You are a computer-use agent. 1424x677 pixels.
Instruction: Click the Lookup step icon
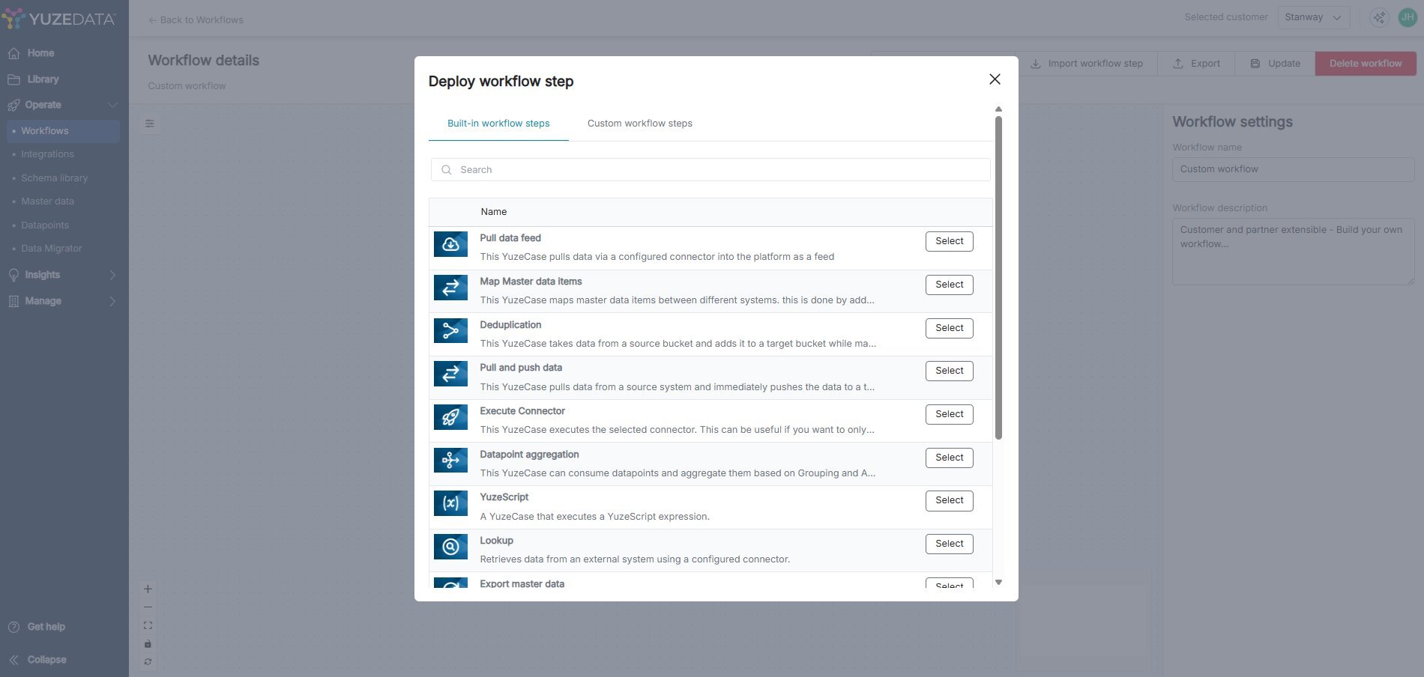coord(450,547)
